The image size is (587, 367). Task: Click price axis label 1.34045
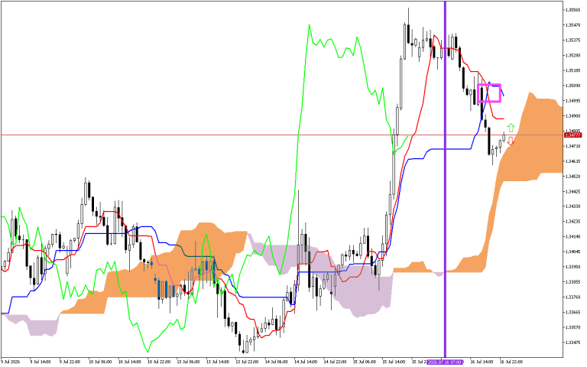[x=572, y=252]
